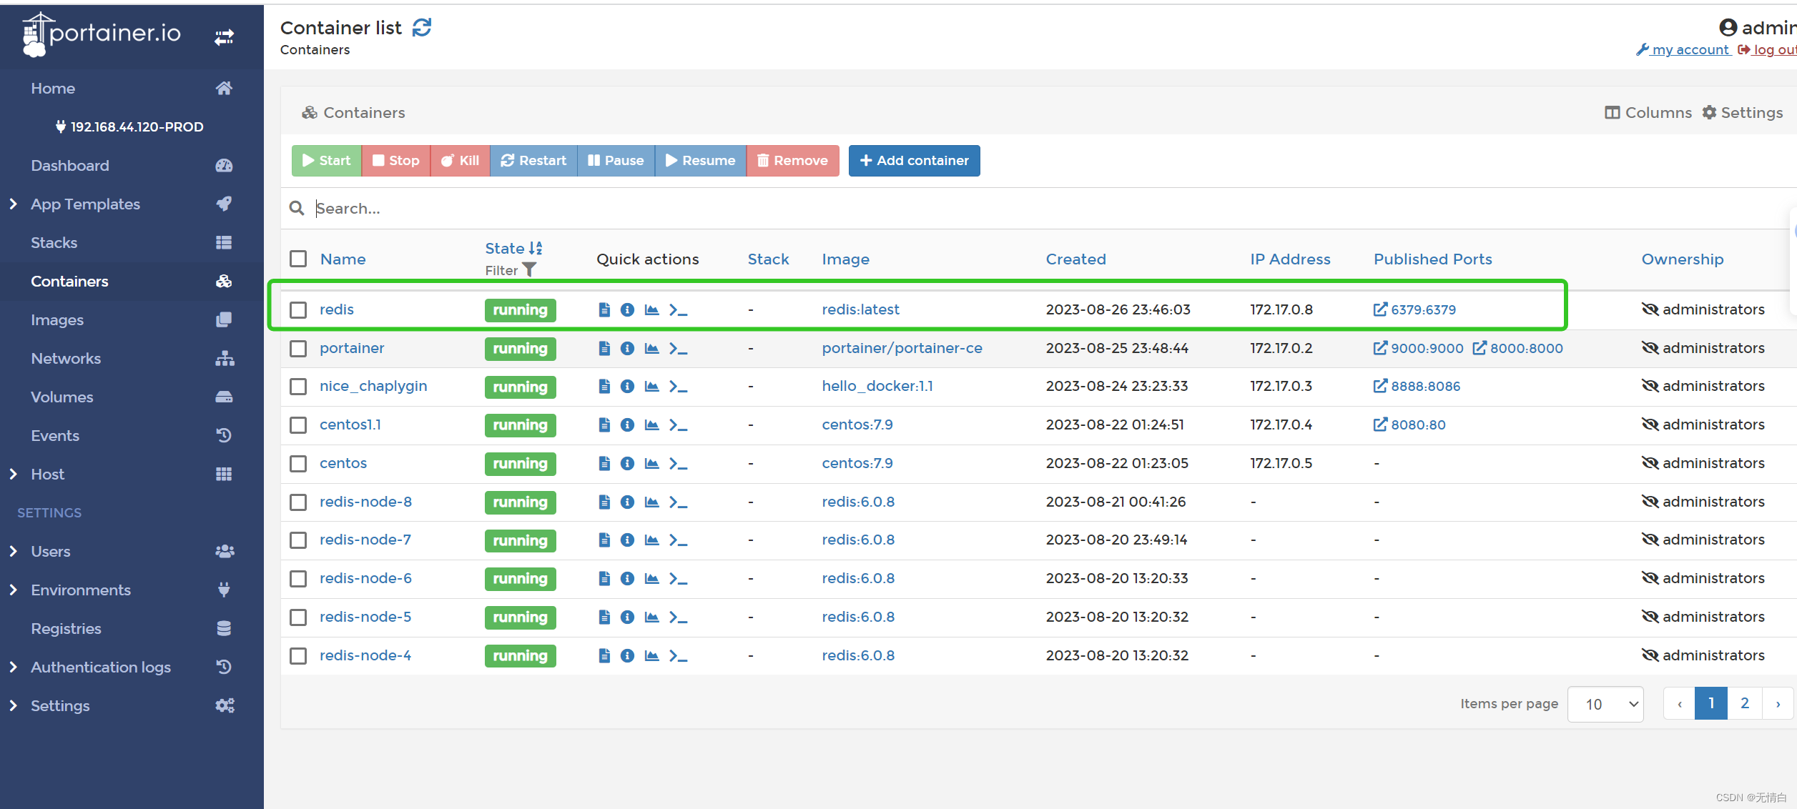The image size is (1797, 809).
Task: Open logs icon for redis-node-5
Action: tap(604, 617)
